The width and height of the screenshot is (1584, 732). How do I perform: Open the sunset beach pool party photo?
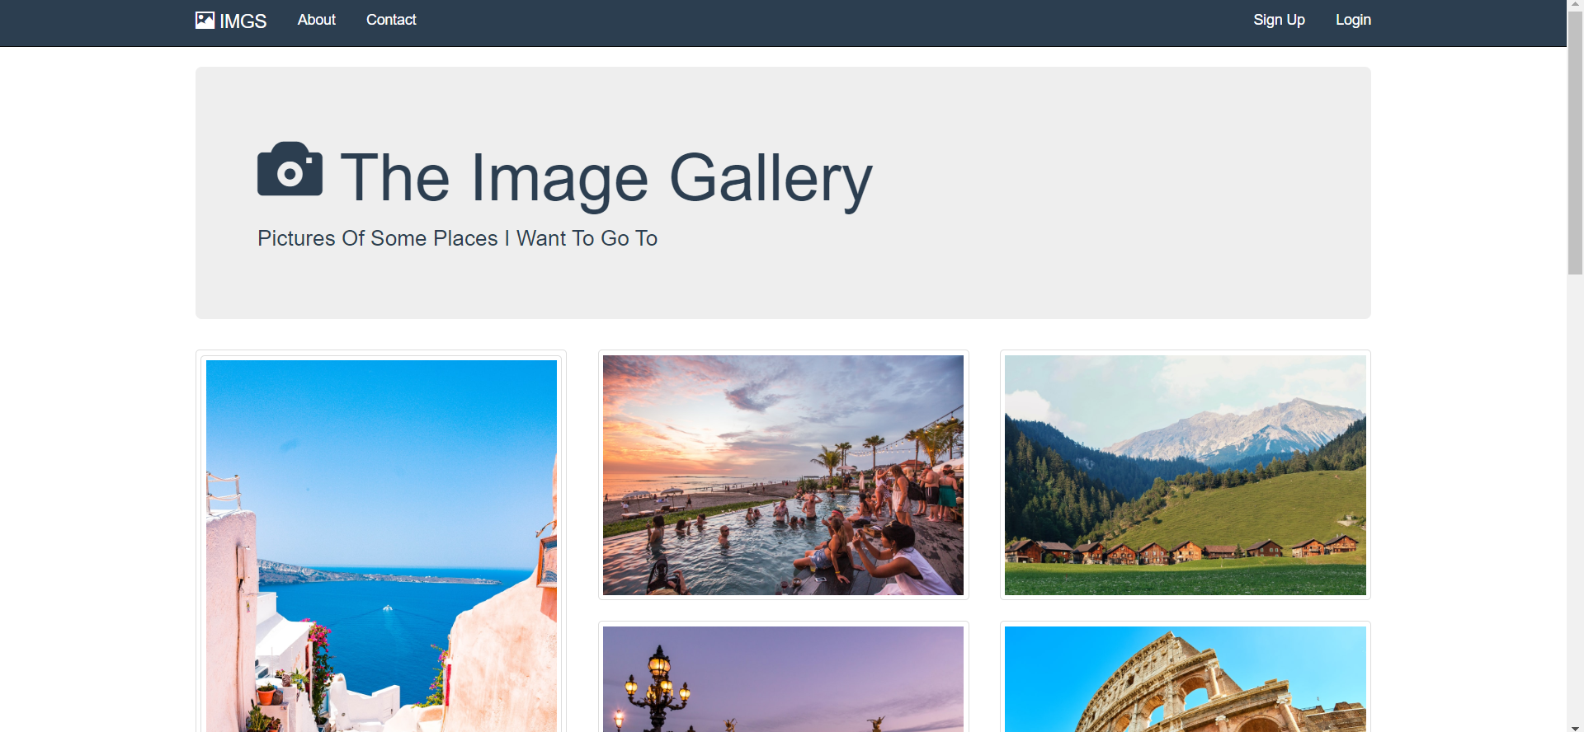pos(783,475)
